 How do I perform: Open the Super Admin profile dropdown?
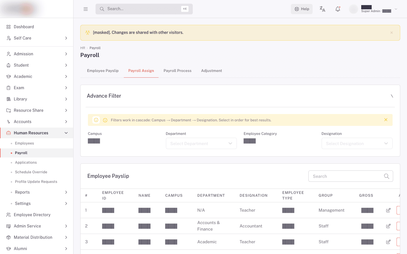tap(374, 9)
